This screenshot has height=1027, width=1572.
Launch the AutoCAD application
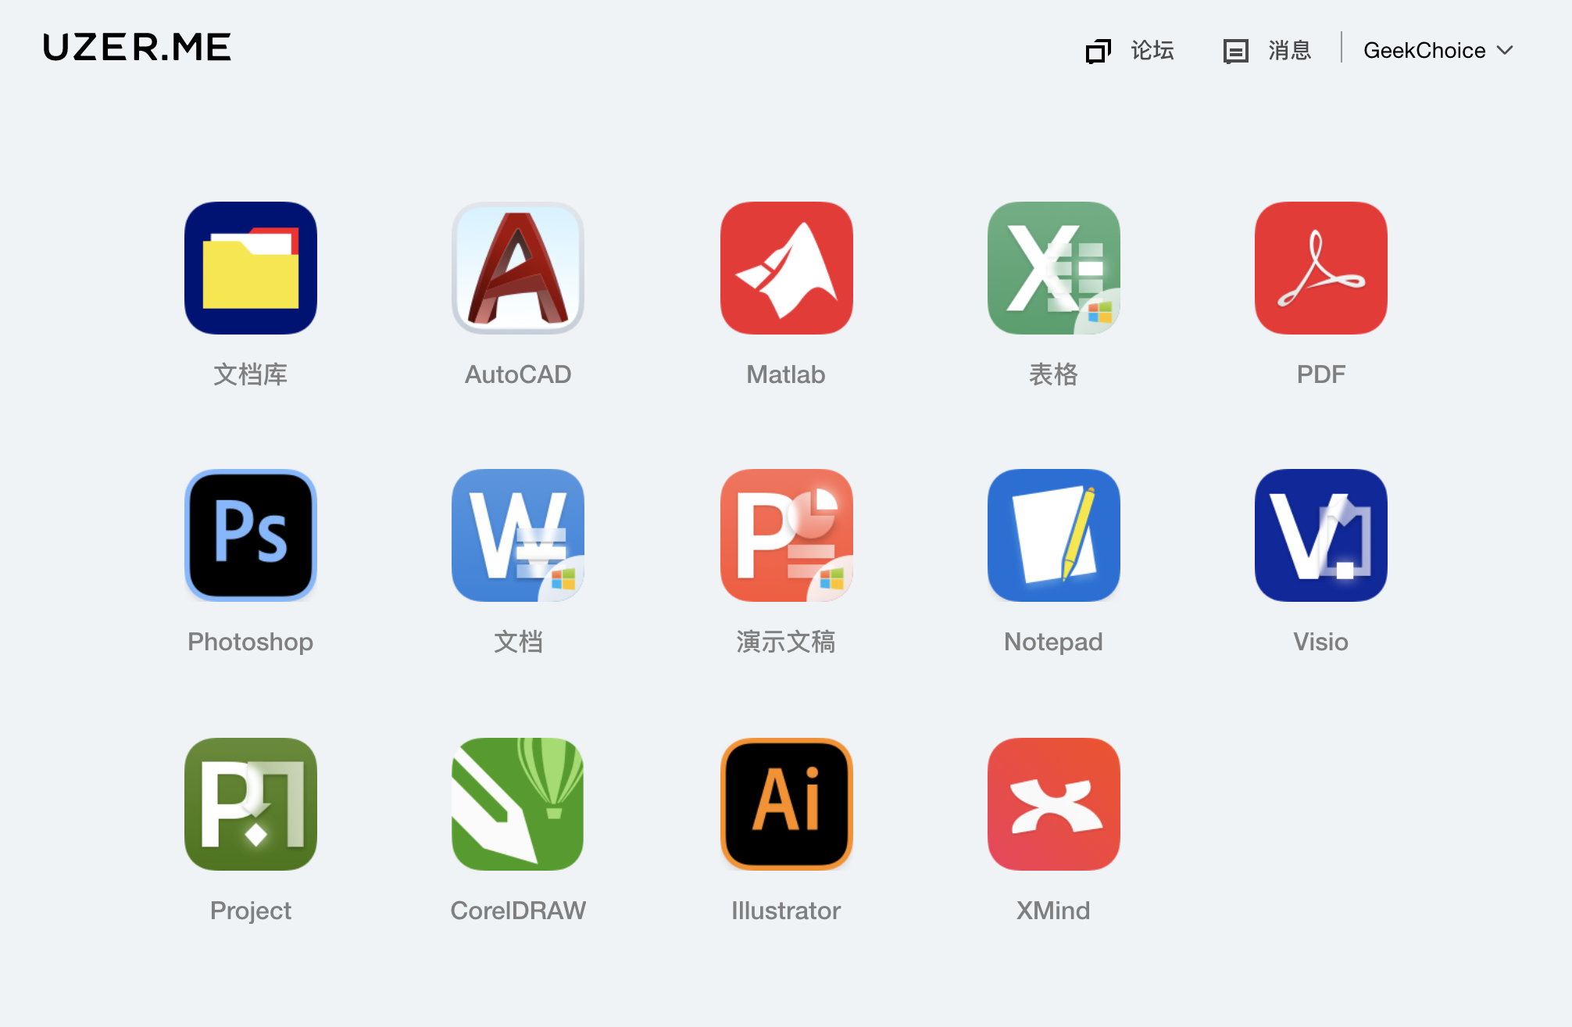[518, 268]
